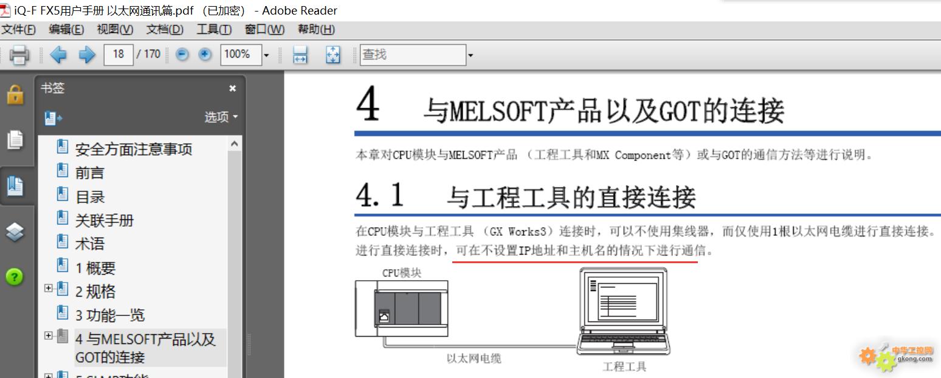Viewport: 941px width, 378px height.
Task: Select the '关联手册' bookmark
Action: coord(104,220)
